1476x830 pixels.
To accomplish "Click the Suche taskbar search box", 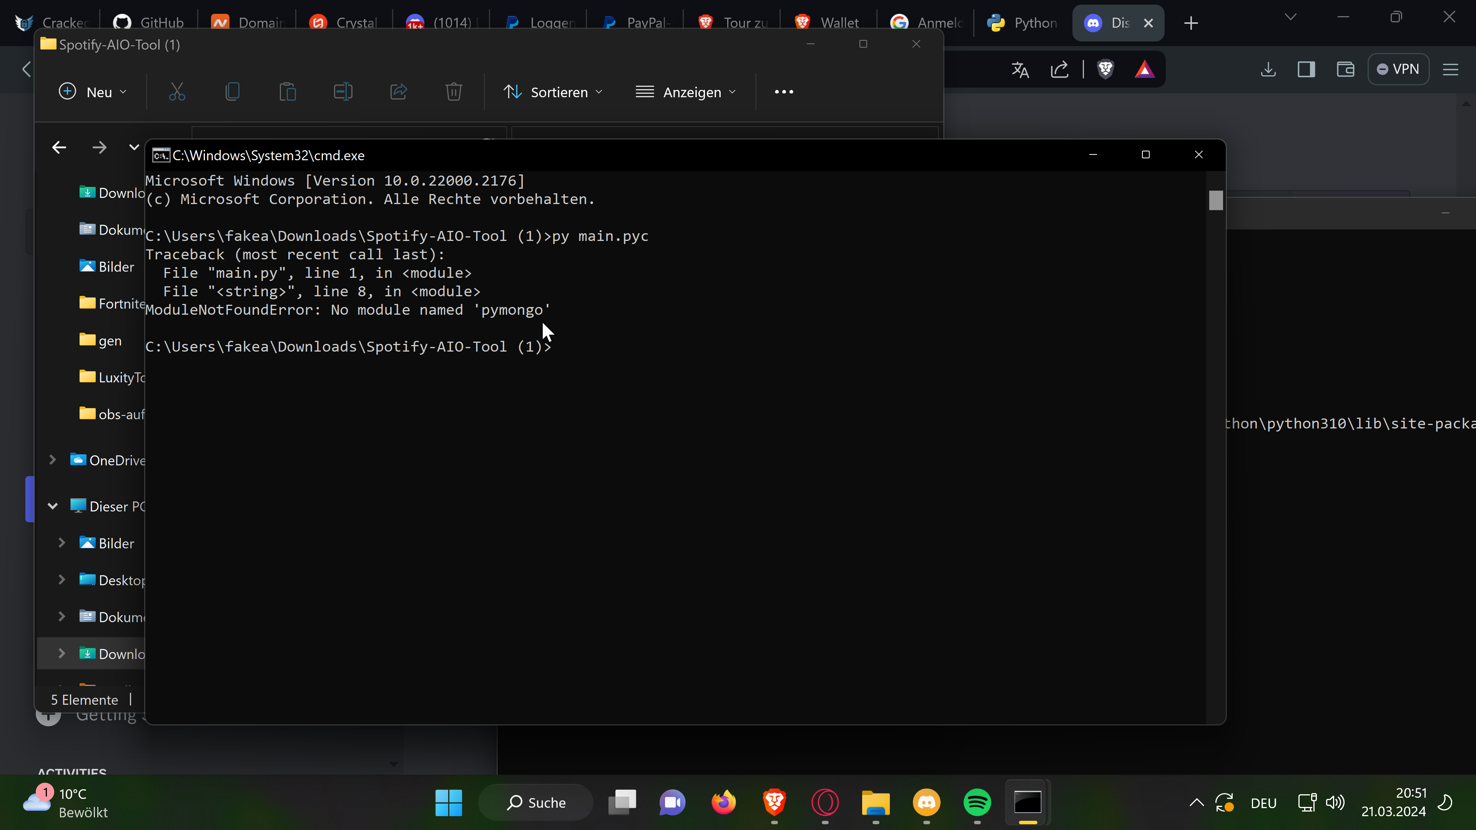I will (x=536, y=802).
